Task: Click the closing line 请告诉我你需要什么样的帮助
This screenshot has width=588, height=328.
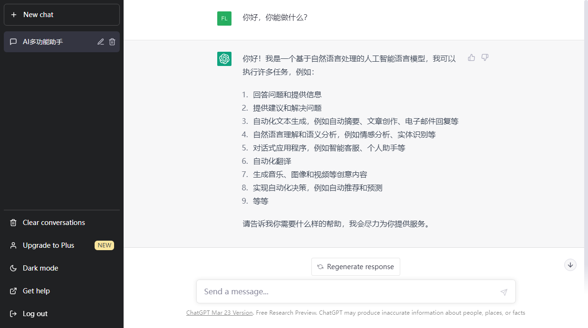Action: 337,224
